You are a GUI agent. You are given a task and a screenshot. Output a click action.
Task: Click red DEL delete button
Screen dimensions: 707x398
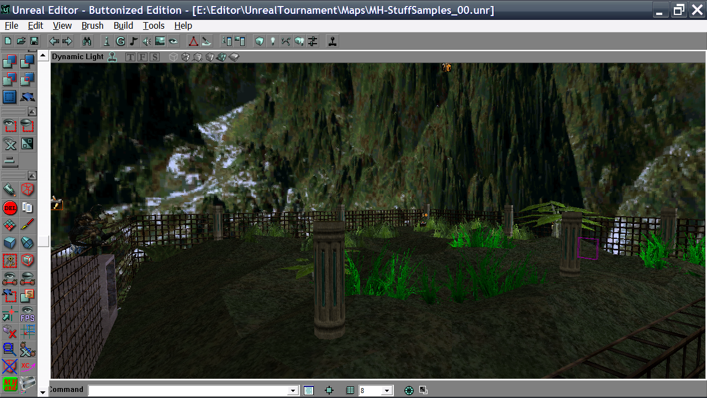tap(9, 208)
